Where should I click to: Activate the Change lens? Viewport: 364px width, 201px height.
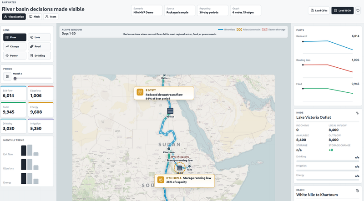tap(15, 46)
